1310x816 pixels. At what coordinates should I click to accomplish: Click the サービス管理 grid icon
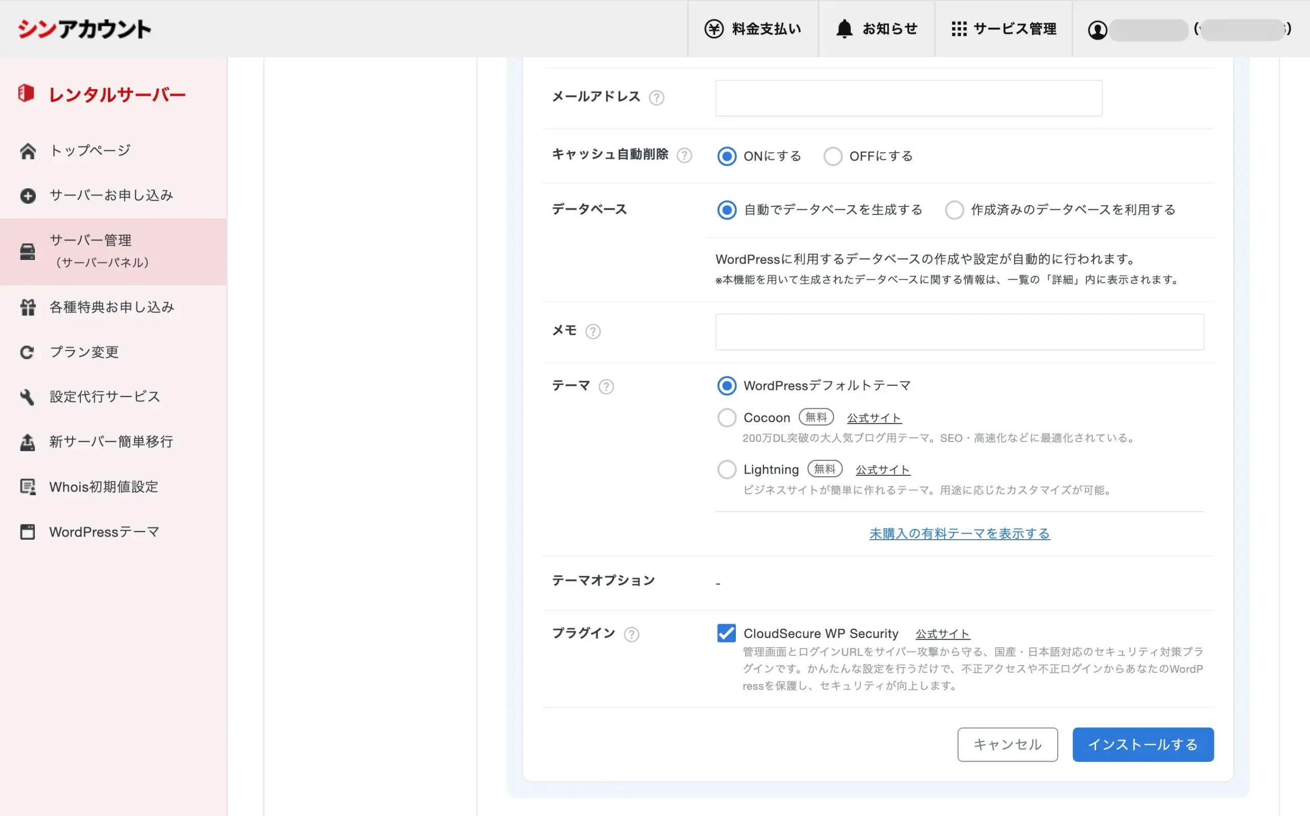click(x=958, y=29)
